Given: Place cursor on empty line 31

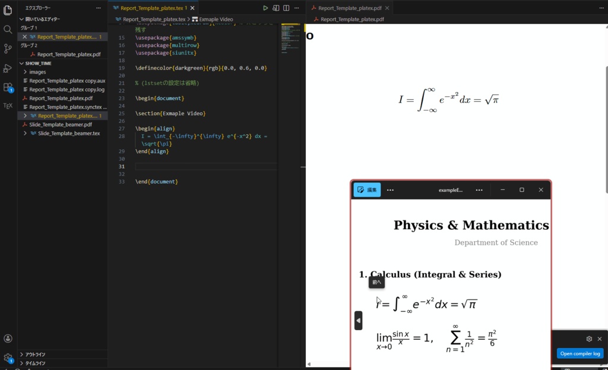Looking at the screenshot, I should (205, 166).
